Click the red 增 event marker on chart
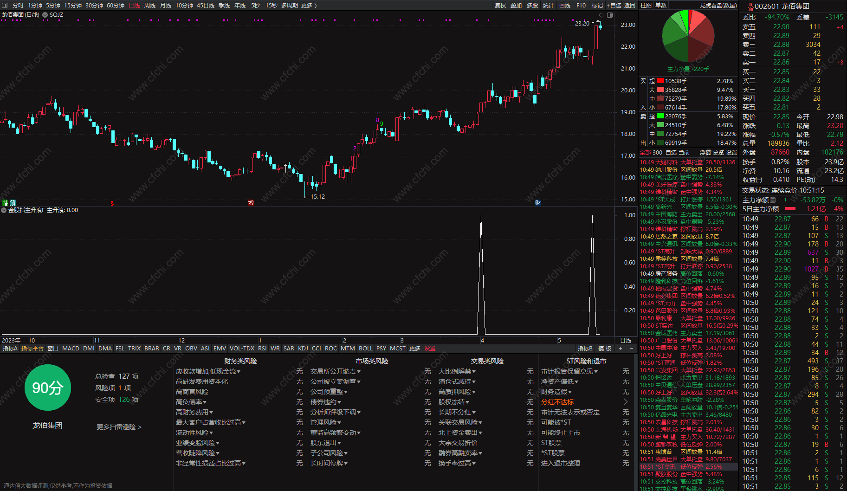 pyautogui.click(x=251, y=203)
